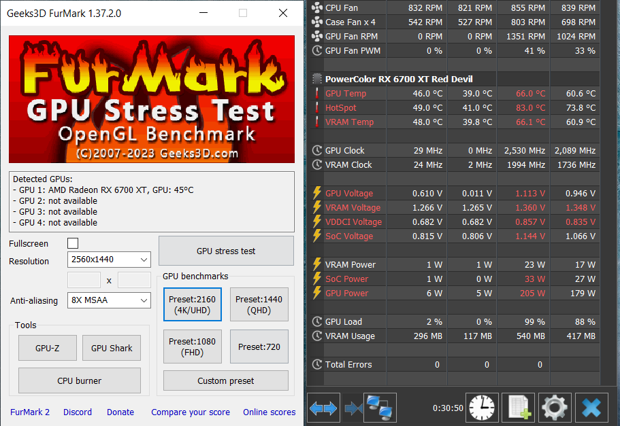The image size is (620, 426).
Task: Click the Case Fan x 4 fan icon
Action: [317, 22]
